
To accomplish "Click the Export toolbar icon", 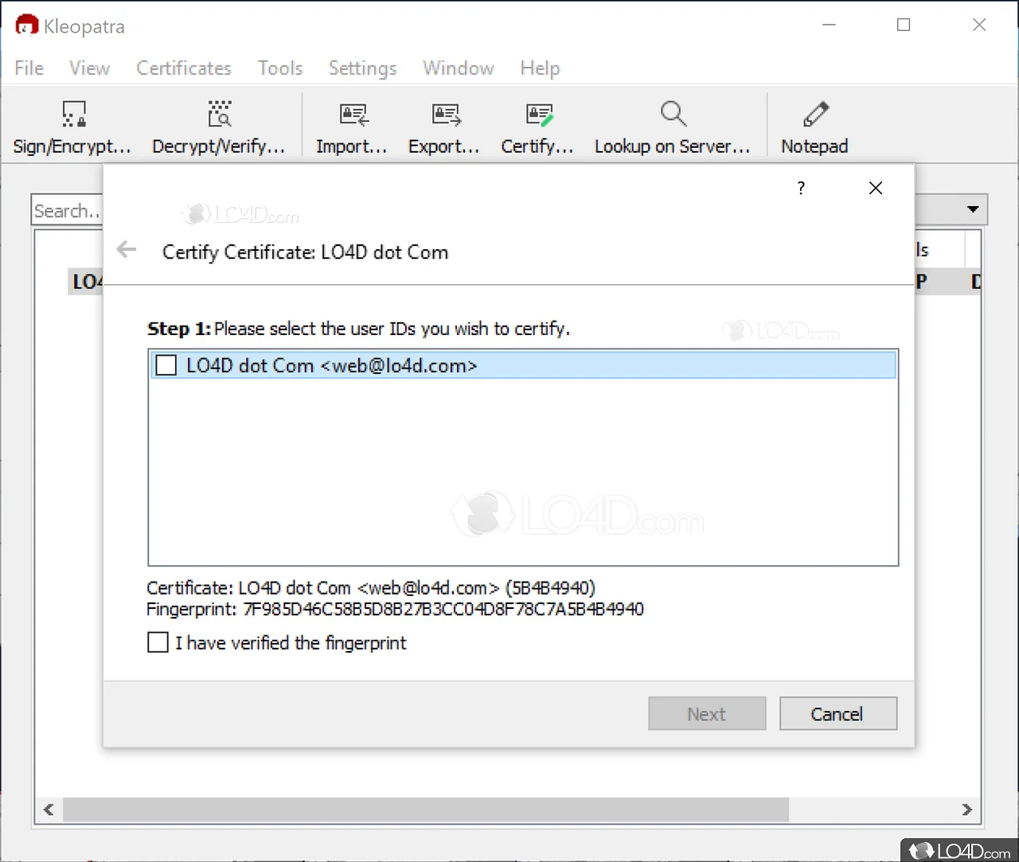I will click(443, 126).
